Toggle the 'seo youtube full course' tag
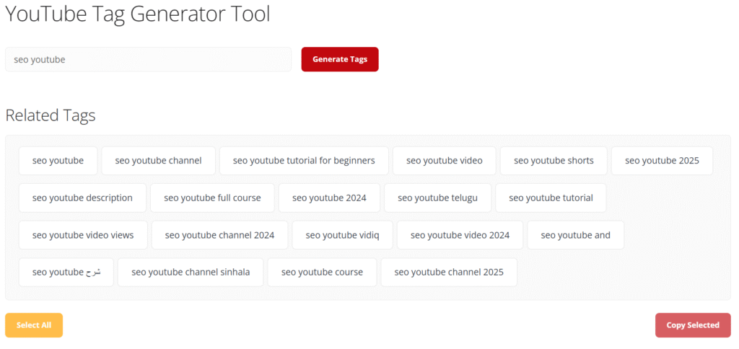The image size is (739, 349). (213, 198)
